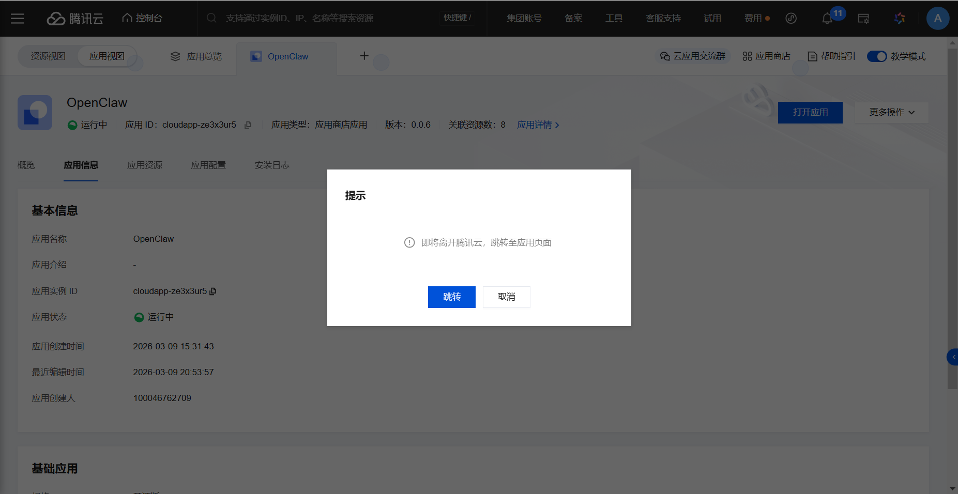
Task: Switch to 应用视图 view
Action: click(107, 56)
